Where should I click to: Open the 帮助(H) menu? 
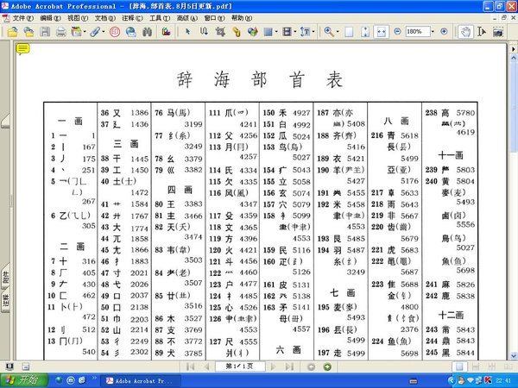click(x=242, y=17)
